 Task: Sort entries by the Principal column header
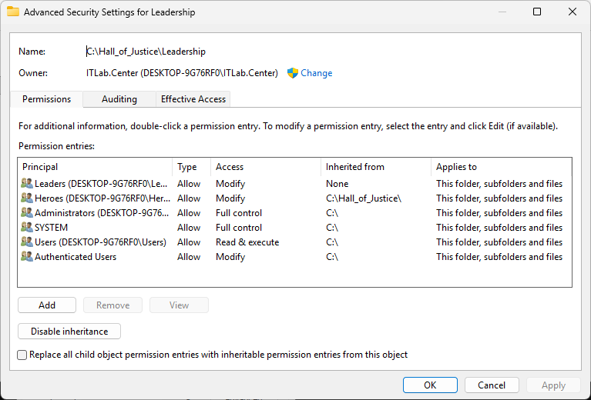coord(94,167)
